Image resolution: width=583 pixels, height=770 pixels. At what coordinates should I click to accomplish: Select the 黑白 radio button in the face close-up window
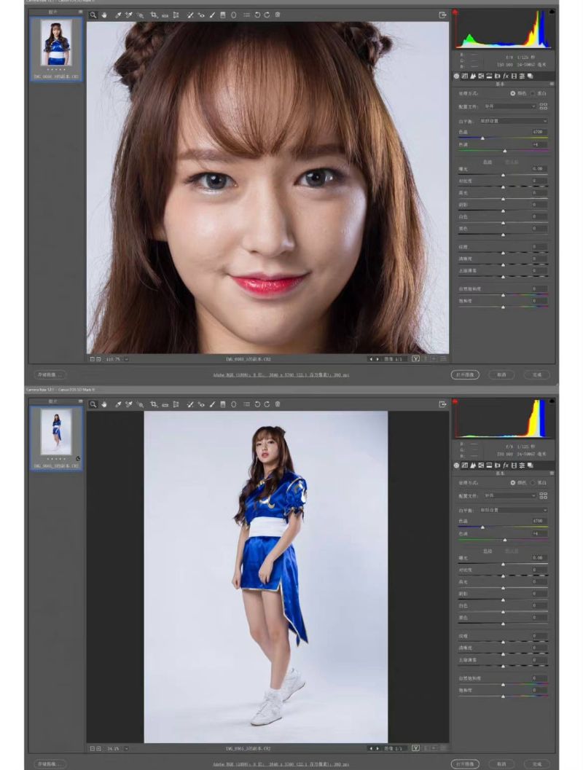[533, 93]
